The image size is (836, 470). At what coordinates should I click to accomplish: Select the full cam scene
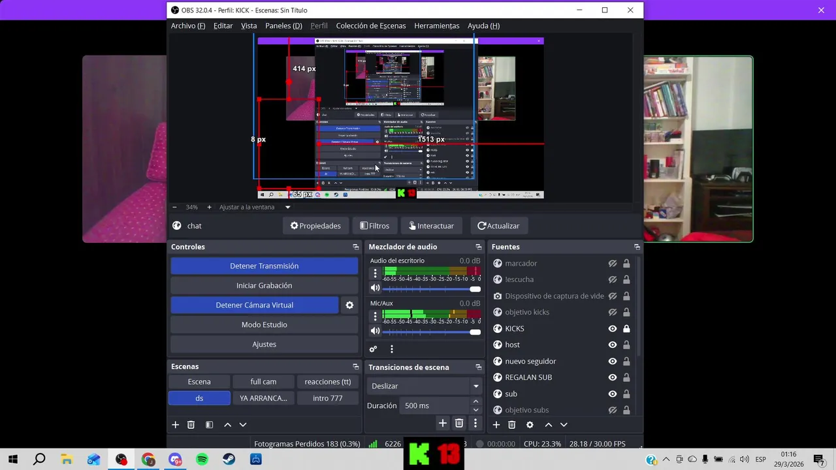[263, 382]
